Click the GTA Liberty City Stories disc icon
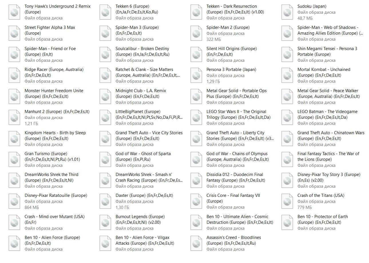This screenshot has width=369, height=263. (x=196, y=139)
